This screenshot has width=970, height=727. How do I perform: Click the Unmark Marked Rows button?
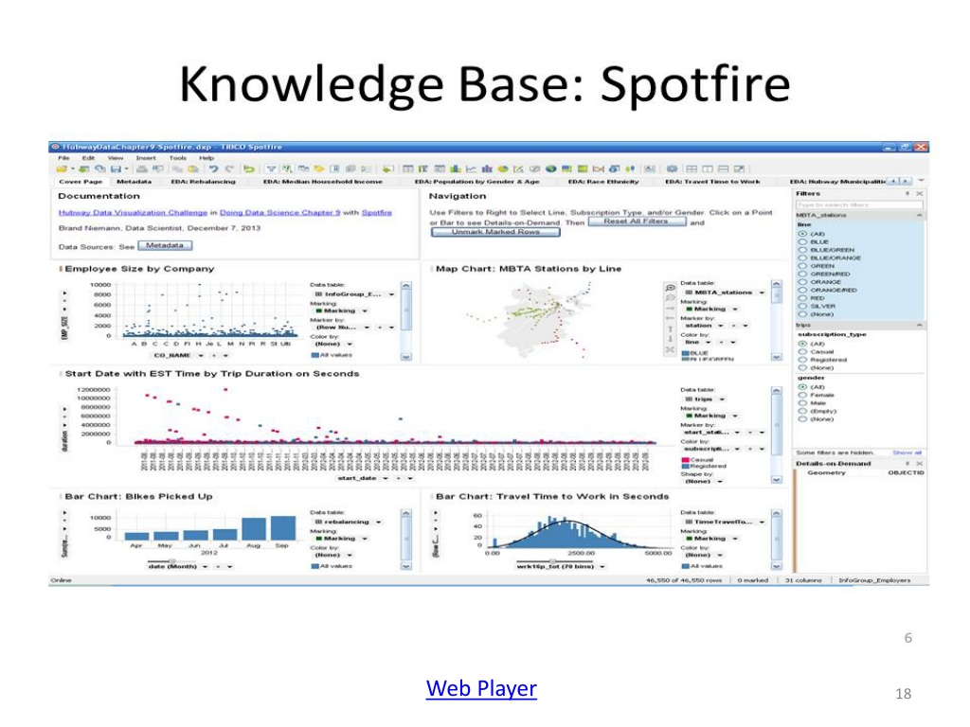pyautogui.click(x=495, y=232)
